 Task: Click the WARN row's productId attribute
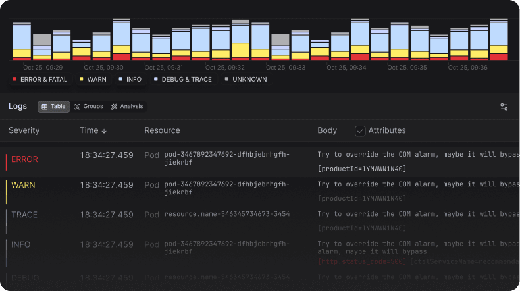click(x=362, y=198)
